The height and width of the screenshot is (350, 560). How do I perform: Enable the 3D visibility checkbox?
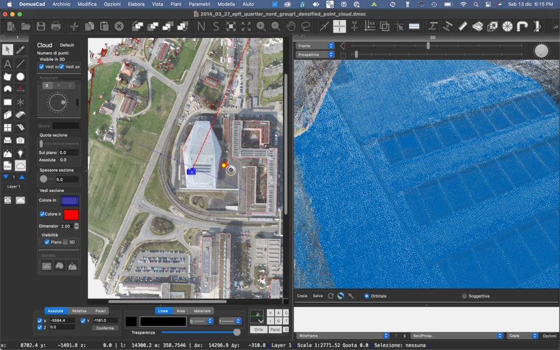(x=66, y=242)
